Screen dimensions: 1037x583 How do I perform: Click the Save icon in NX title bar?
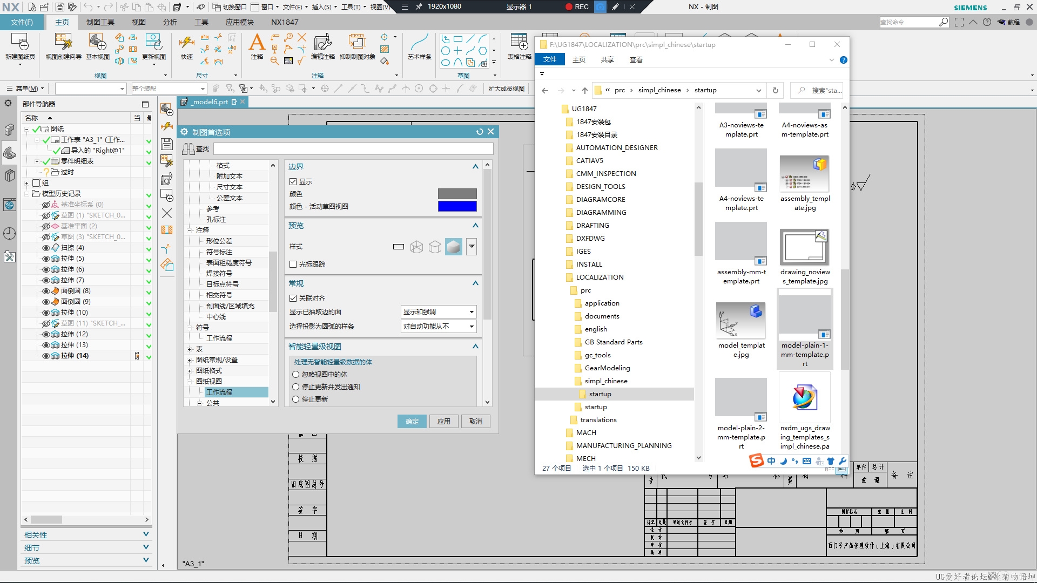pos(59,7)
